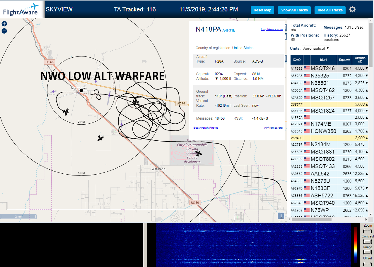Select the AAL542 aircraft row
The width and height of the screenshot is (374, 267).
click(329, 174)
